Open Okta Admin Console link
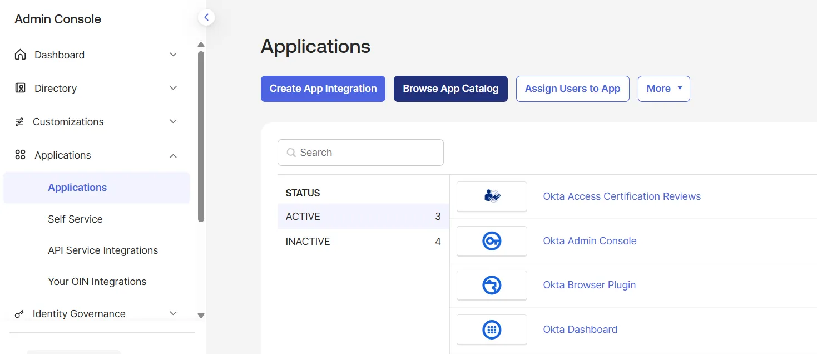This screenshot has height=354, width=817. [x=590, y=241]
